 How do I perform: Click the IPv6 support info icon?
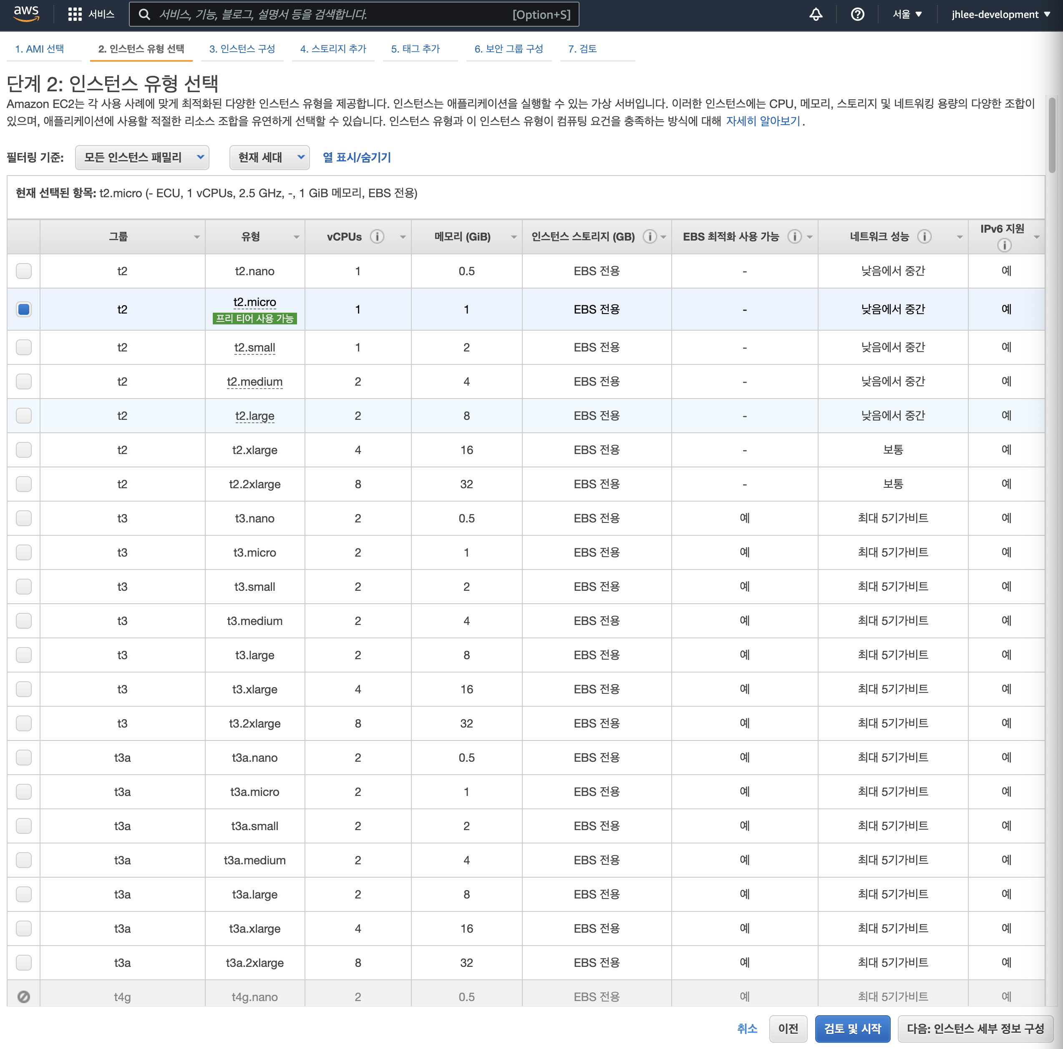(x=1004, y=245)
